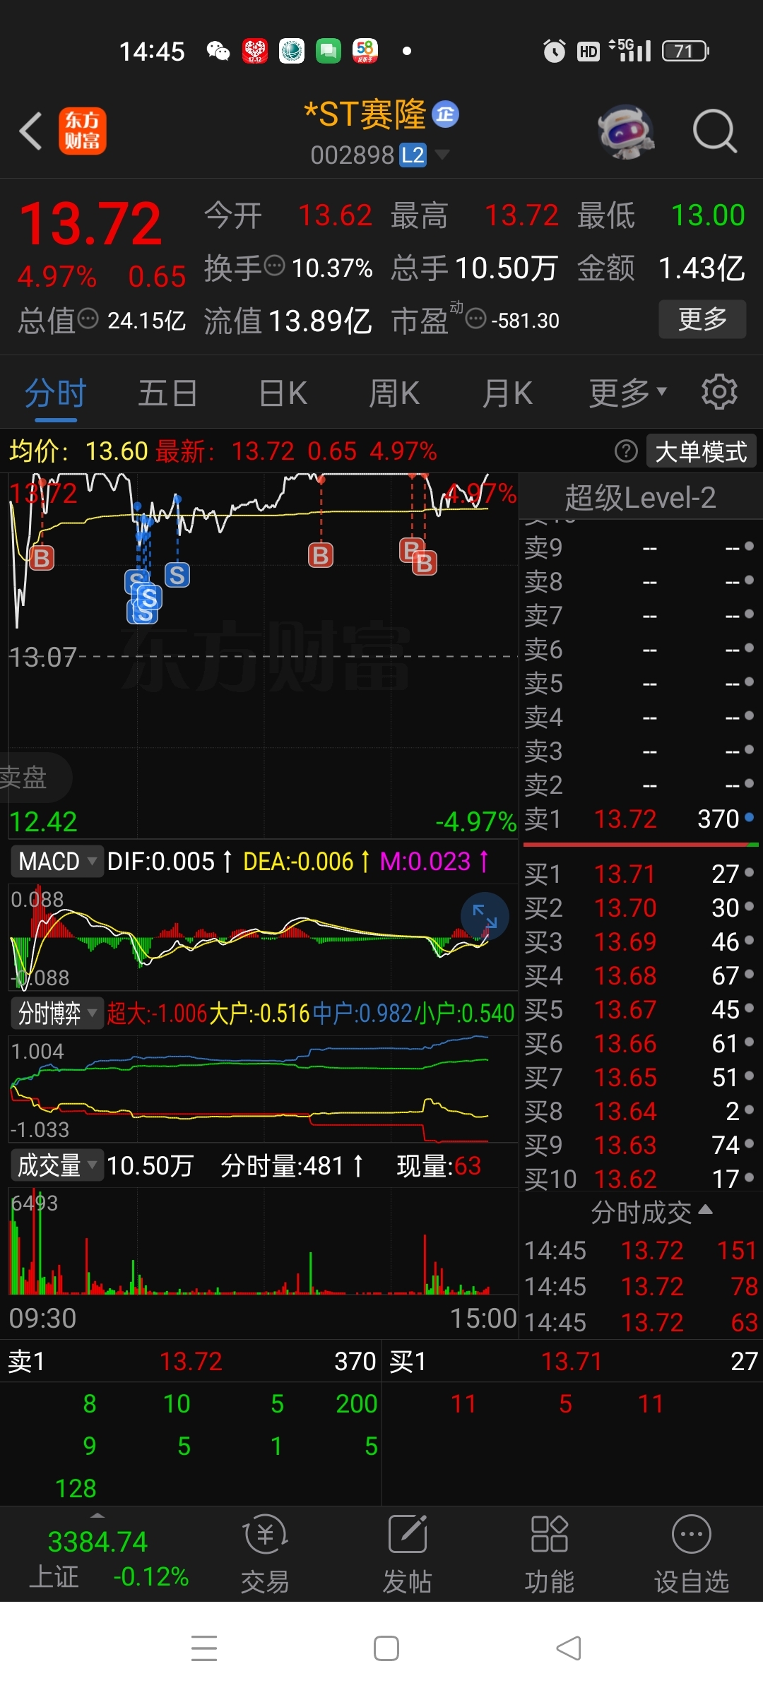Switch to the 周K tab
The width and height of the screenshot is (763, 1695).
coord(394,393)
